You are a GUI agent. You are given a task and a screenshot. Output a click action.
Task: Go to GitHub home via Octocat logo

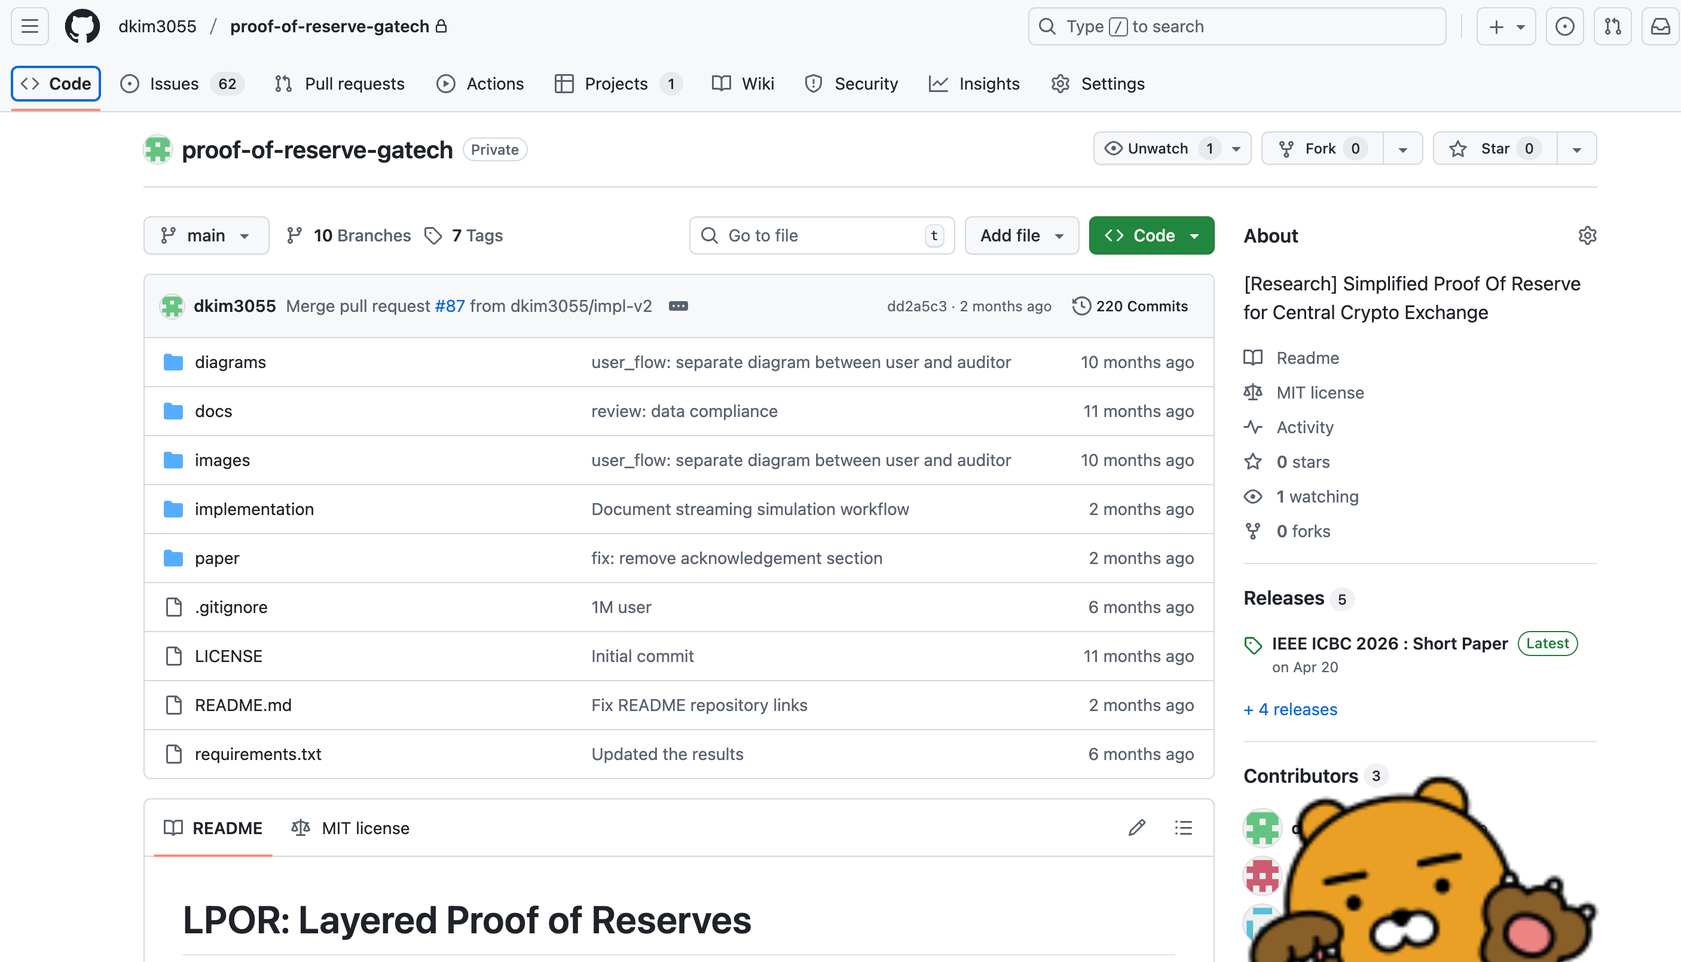(82, 26)
